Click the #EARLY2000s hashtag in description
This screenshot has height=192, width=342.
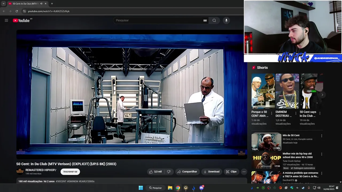[87, 181]
